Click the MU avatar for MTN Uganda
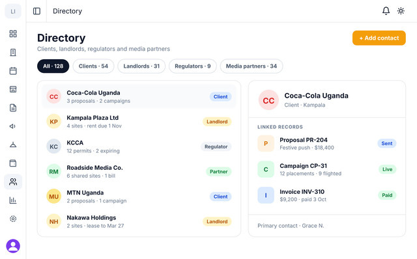Image resolution: width=417 pixels, height=259 pixels. (x=53, y=197)
